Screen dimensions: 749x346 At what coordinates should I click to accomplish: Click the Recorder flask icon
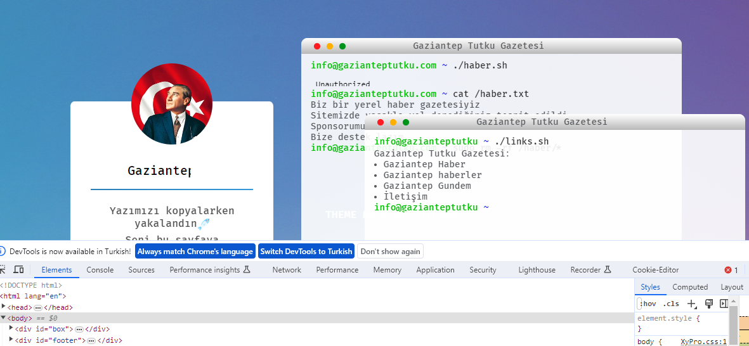608,270
